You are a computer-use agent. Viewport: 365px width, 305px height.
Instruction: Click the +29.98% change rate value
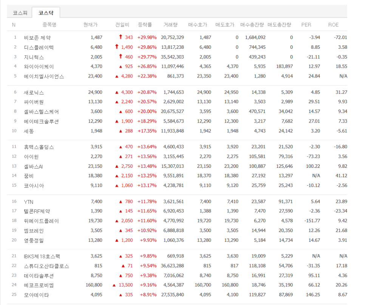[x=147, y=37]
